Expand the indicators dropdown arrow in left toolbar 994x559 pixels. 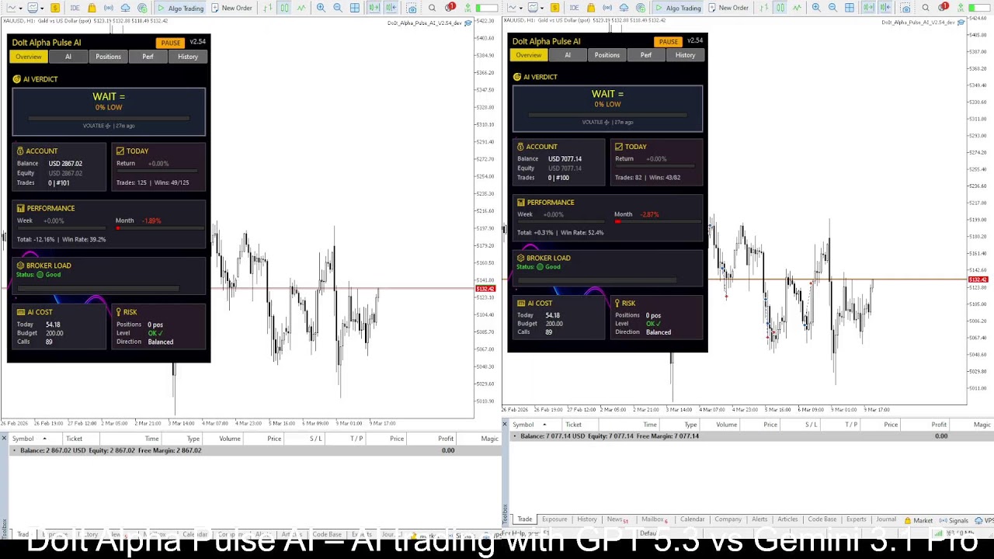click(42, 8)
